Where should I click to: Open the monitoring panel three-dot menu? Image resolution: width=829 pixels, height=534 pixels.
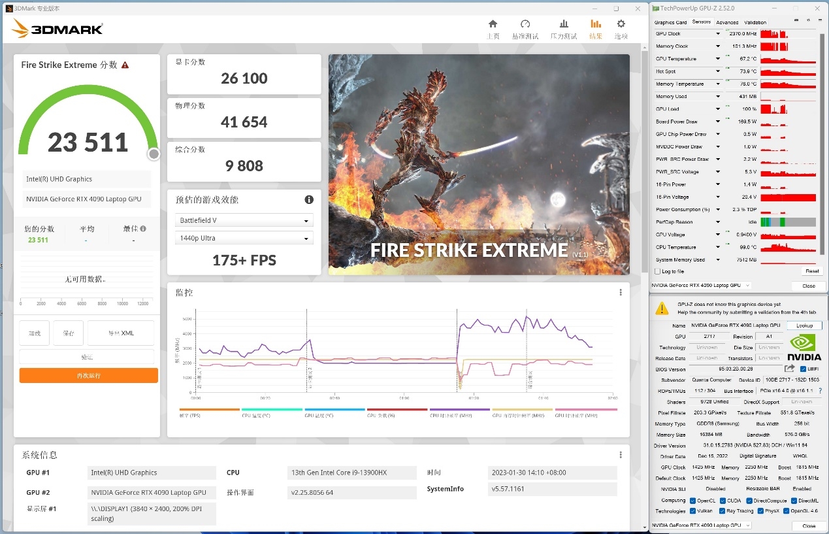tap(621, 293)
